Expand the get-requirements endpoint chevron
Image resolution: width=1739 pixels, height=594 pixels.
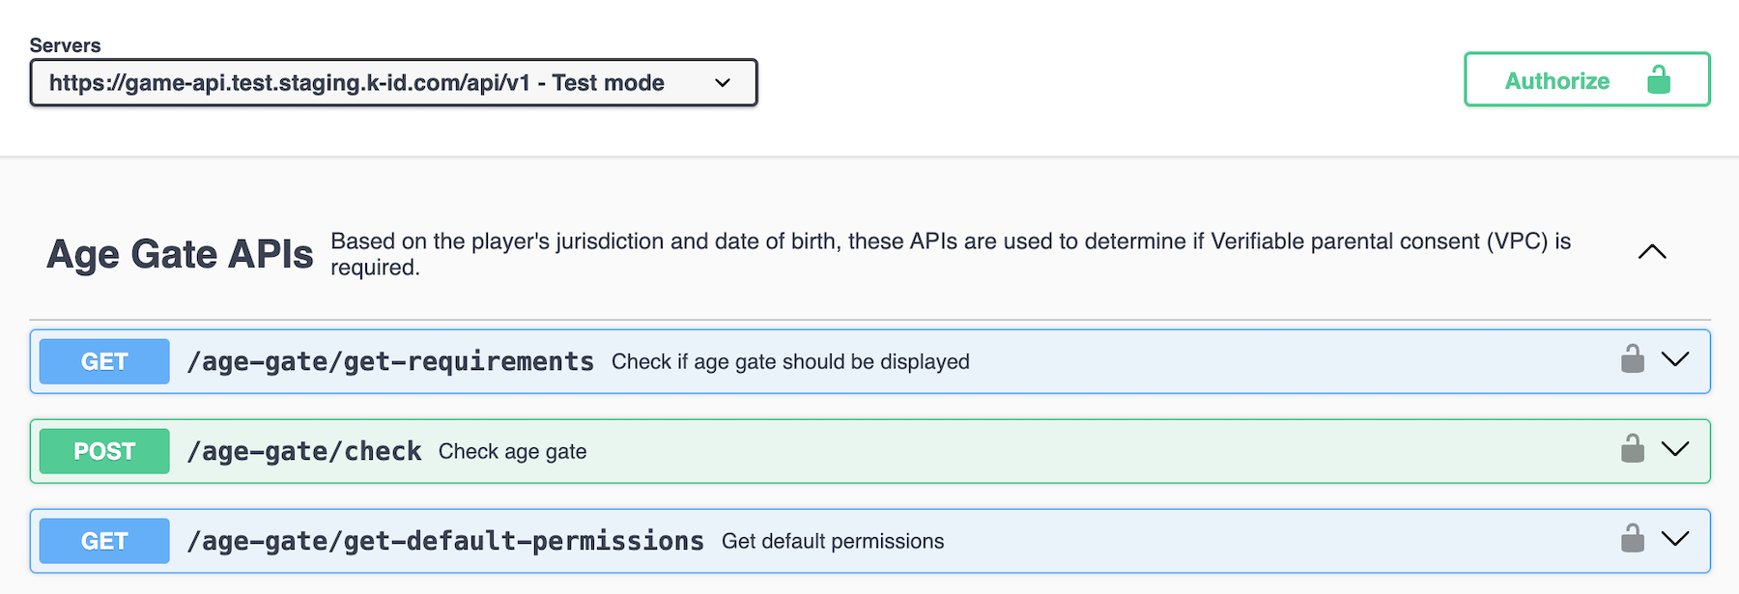pyautogui.click(x=1675, y=359)
